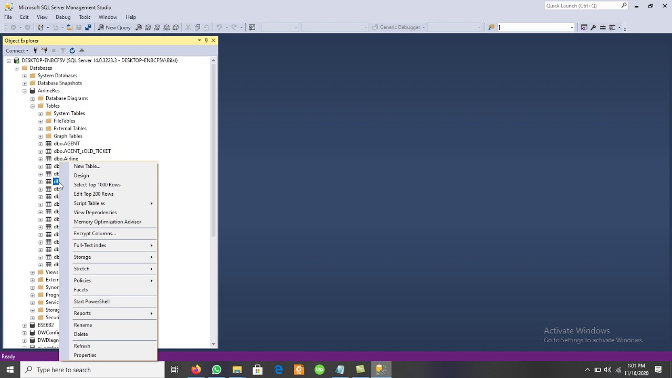Click the Object Explorer scroll down arrow
This screenshot has width=672, height=378.
pos(214,344)
